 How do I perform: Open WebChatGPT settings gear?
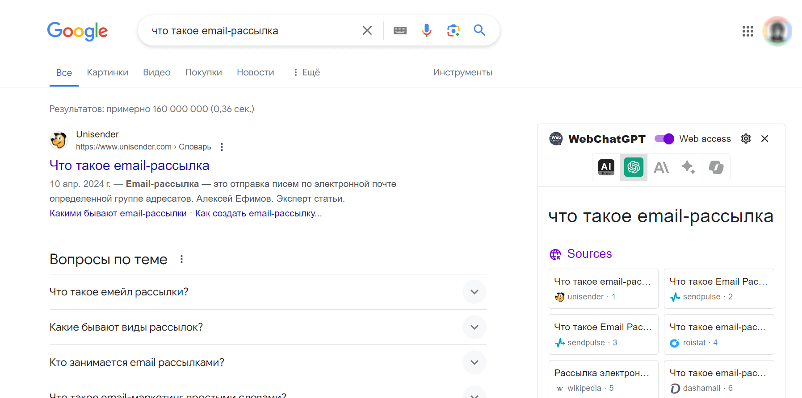(x=746, y=138)
